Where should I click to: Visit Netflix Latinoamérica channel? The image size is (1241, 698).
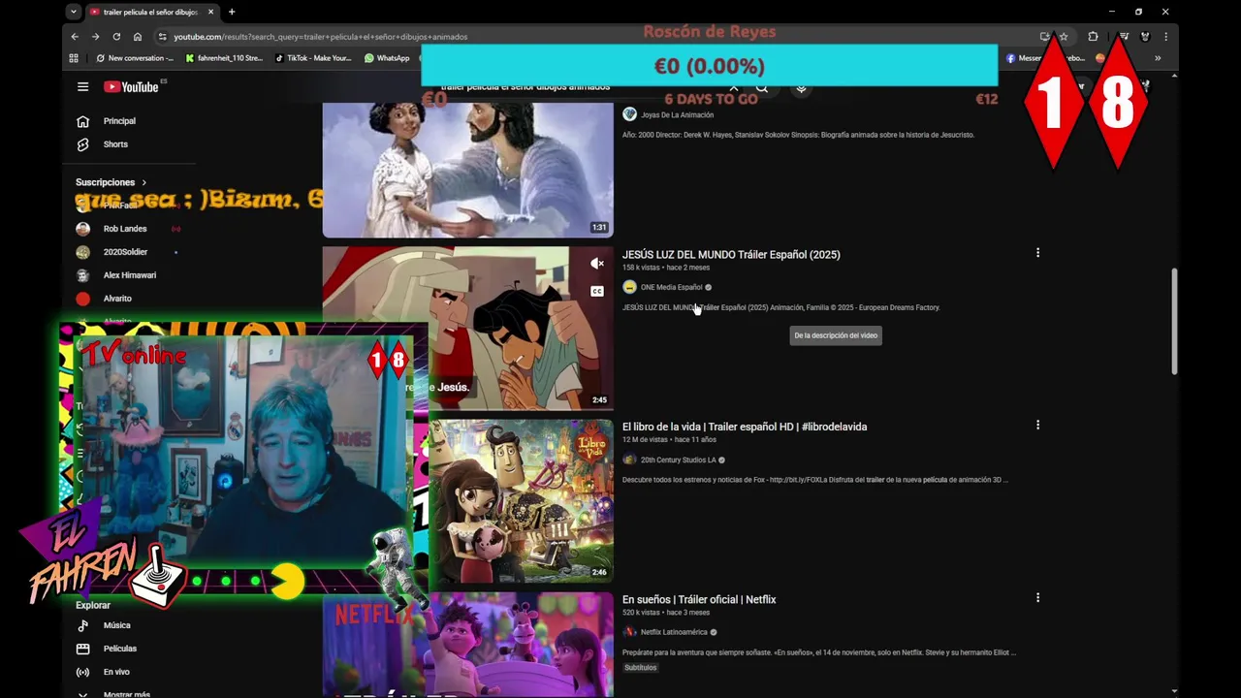pos(674,632)
